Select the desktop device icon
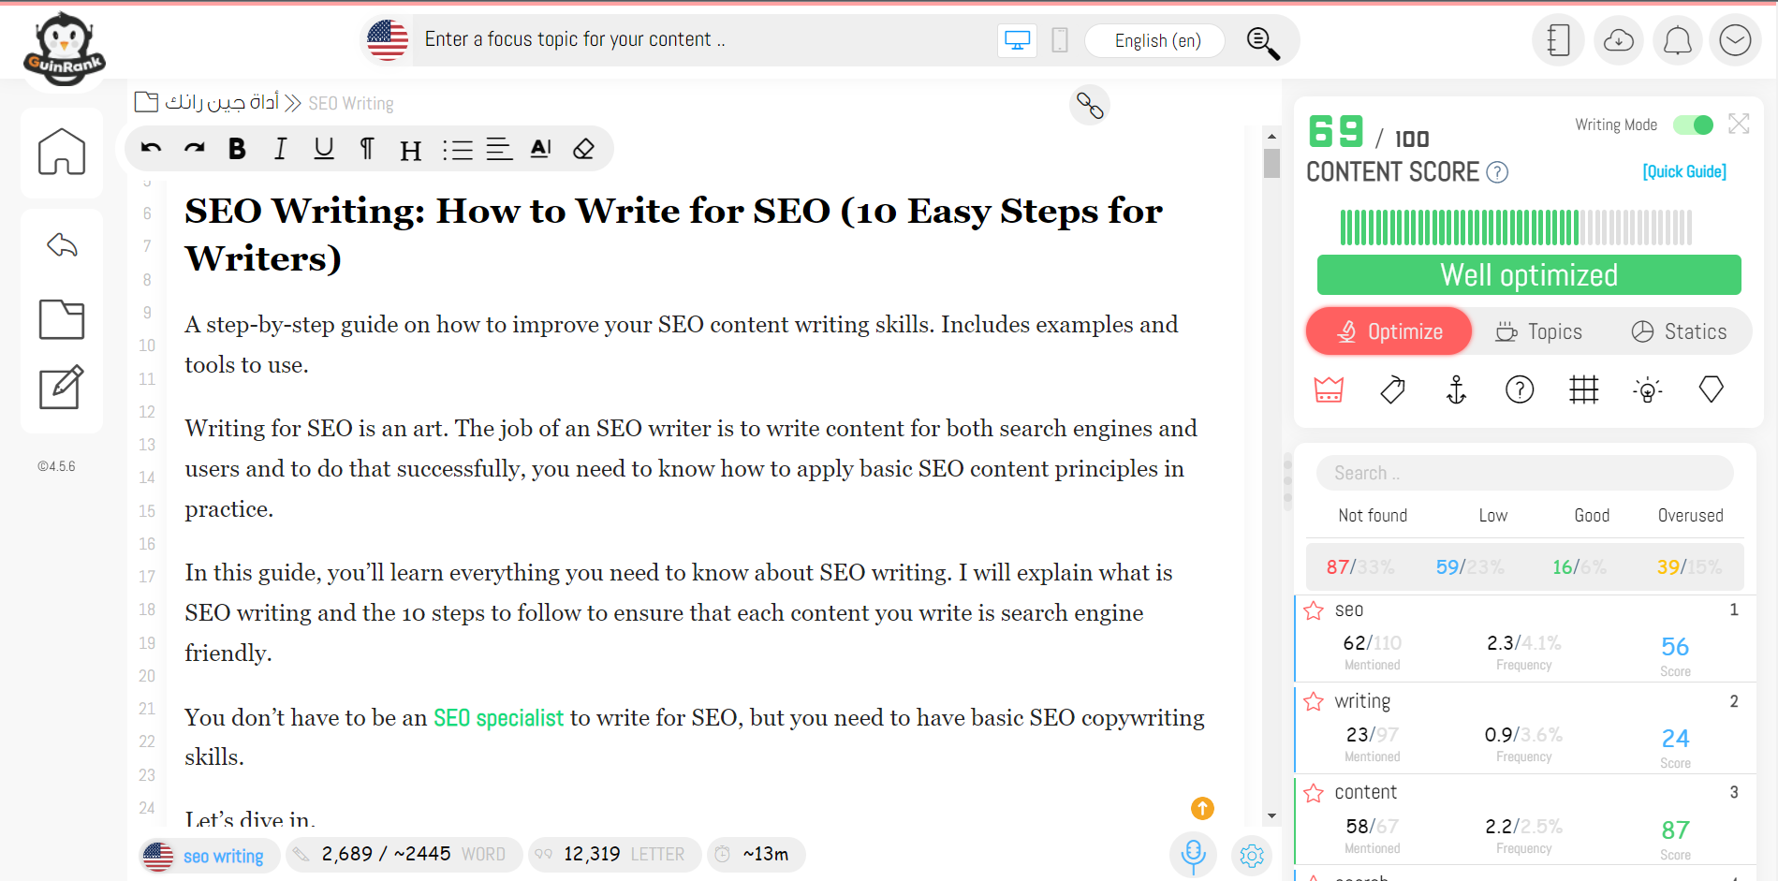 [x=1017, y=40]
